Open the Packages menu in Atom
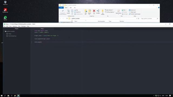Image resolution: width=173 pixels, height=97 pixels. coord(24,26)
